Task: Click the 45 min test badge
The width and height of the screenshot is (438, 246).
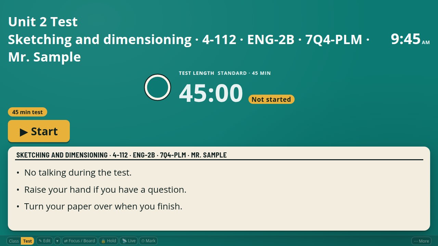Action: 27,112
